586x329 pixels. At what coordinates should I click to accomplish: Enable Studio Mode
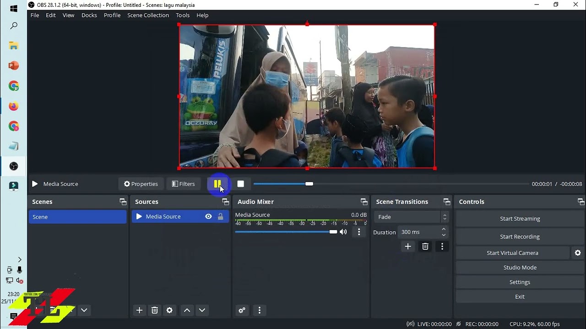coord(520,267)
